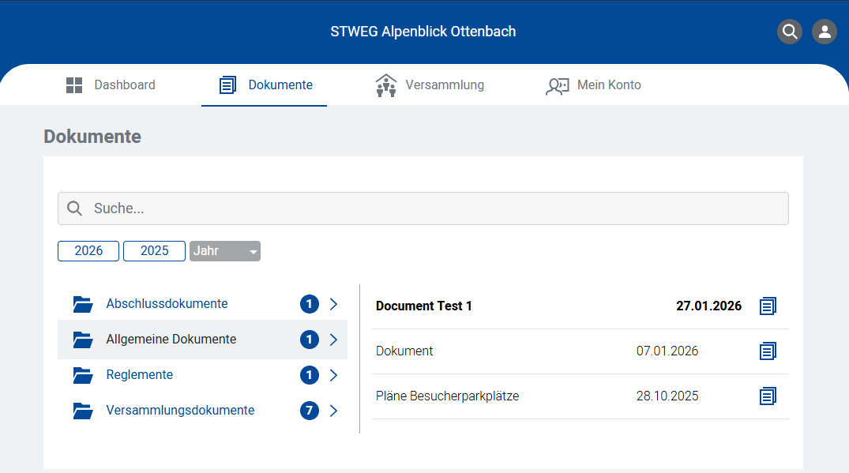
Task: Expand Allgemeine Dokumente with its chevron
Action: [333, 340]
